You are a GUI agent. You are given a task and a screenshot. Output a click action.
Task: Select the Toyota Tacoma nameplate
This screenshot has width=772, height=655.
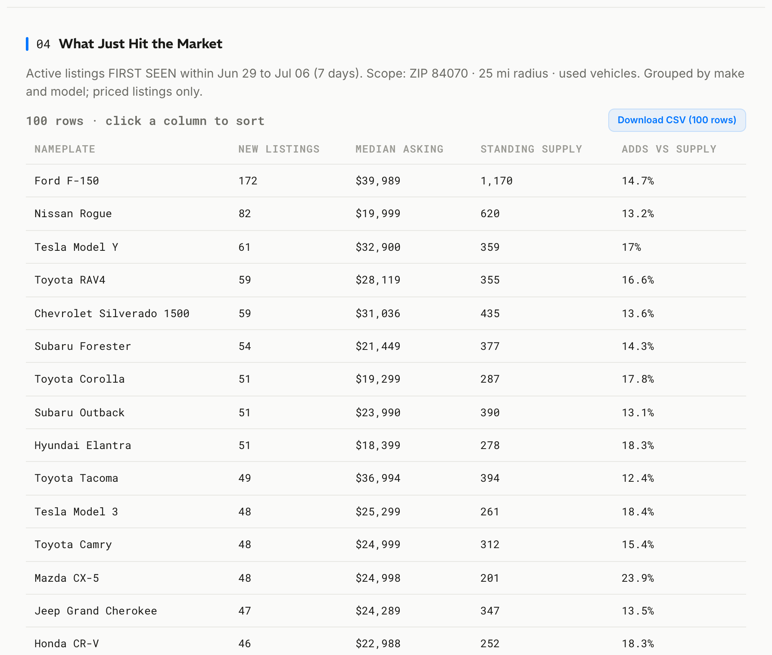pos(76,478)
